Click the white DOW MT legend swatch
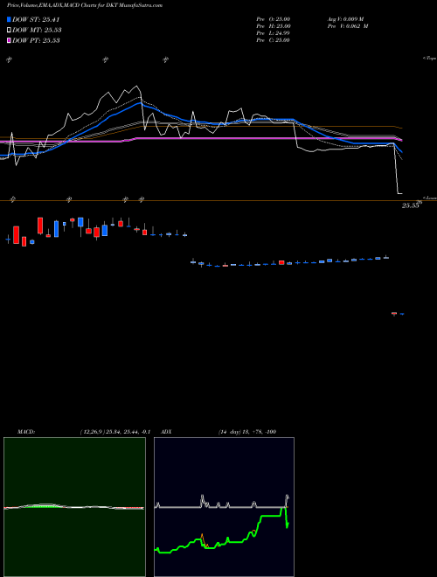437x577 pixels. 9,30
